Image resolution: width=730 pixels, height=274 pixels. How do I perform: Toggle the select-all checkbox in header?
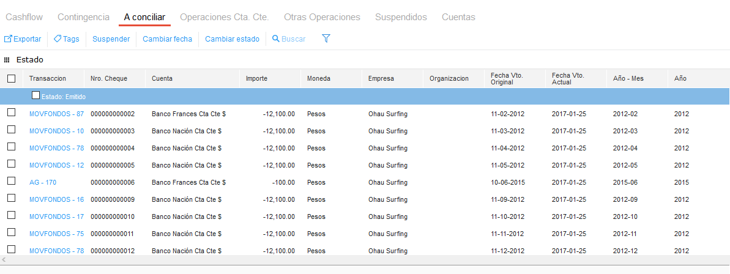pyautogui.click(x=11, y=78)
